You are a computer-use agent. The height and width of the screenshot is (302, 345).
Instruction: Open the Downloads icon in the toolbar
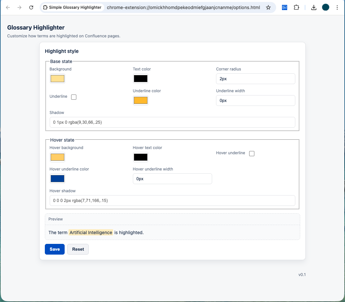tap(314, 7)
